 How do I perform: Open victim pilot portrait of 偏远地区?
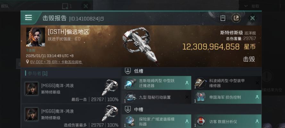[36, 37]
